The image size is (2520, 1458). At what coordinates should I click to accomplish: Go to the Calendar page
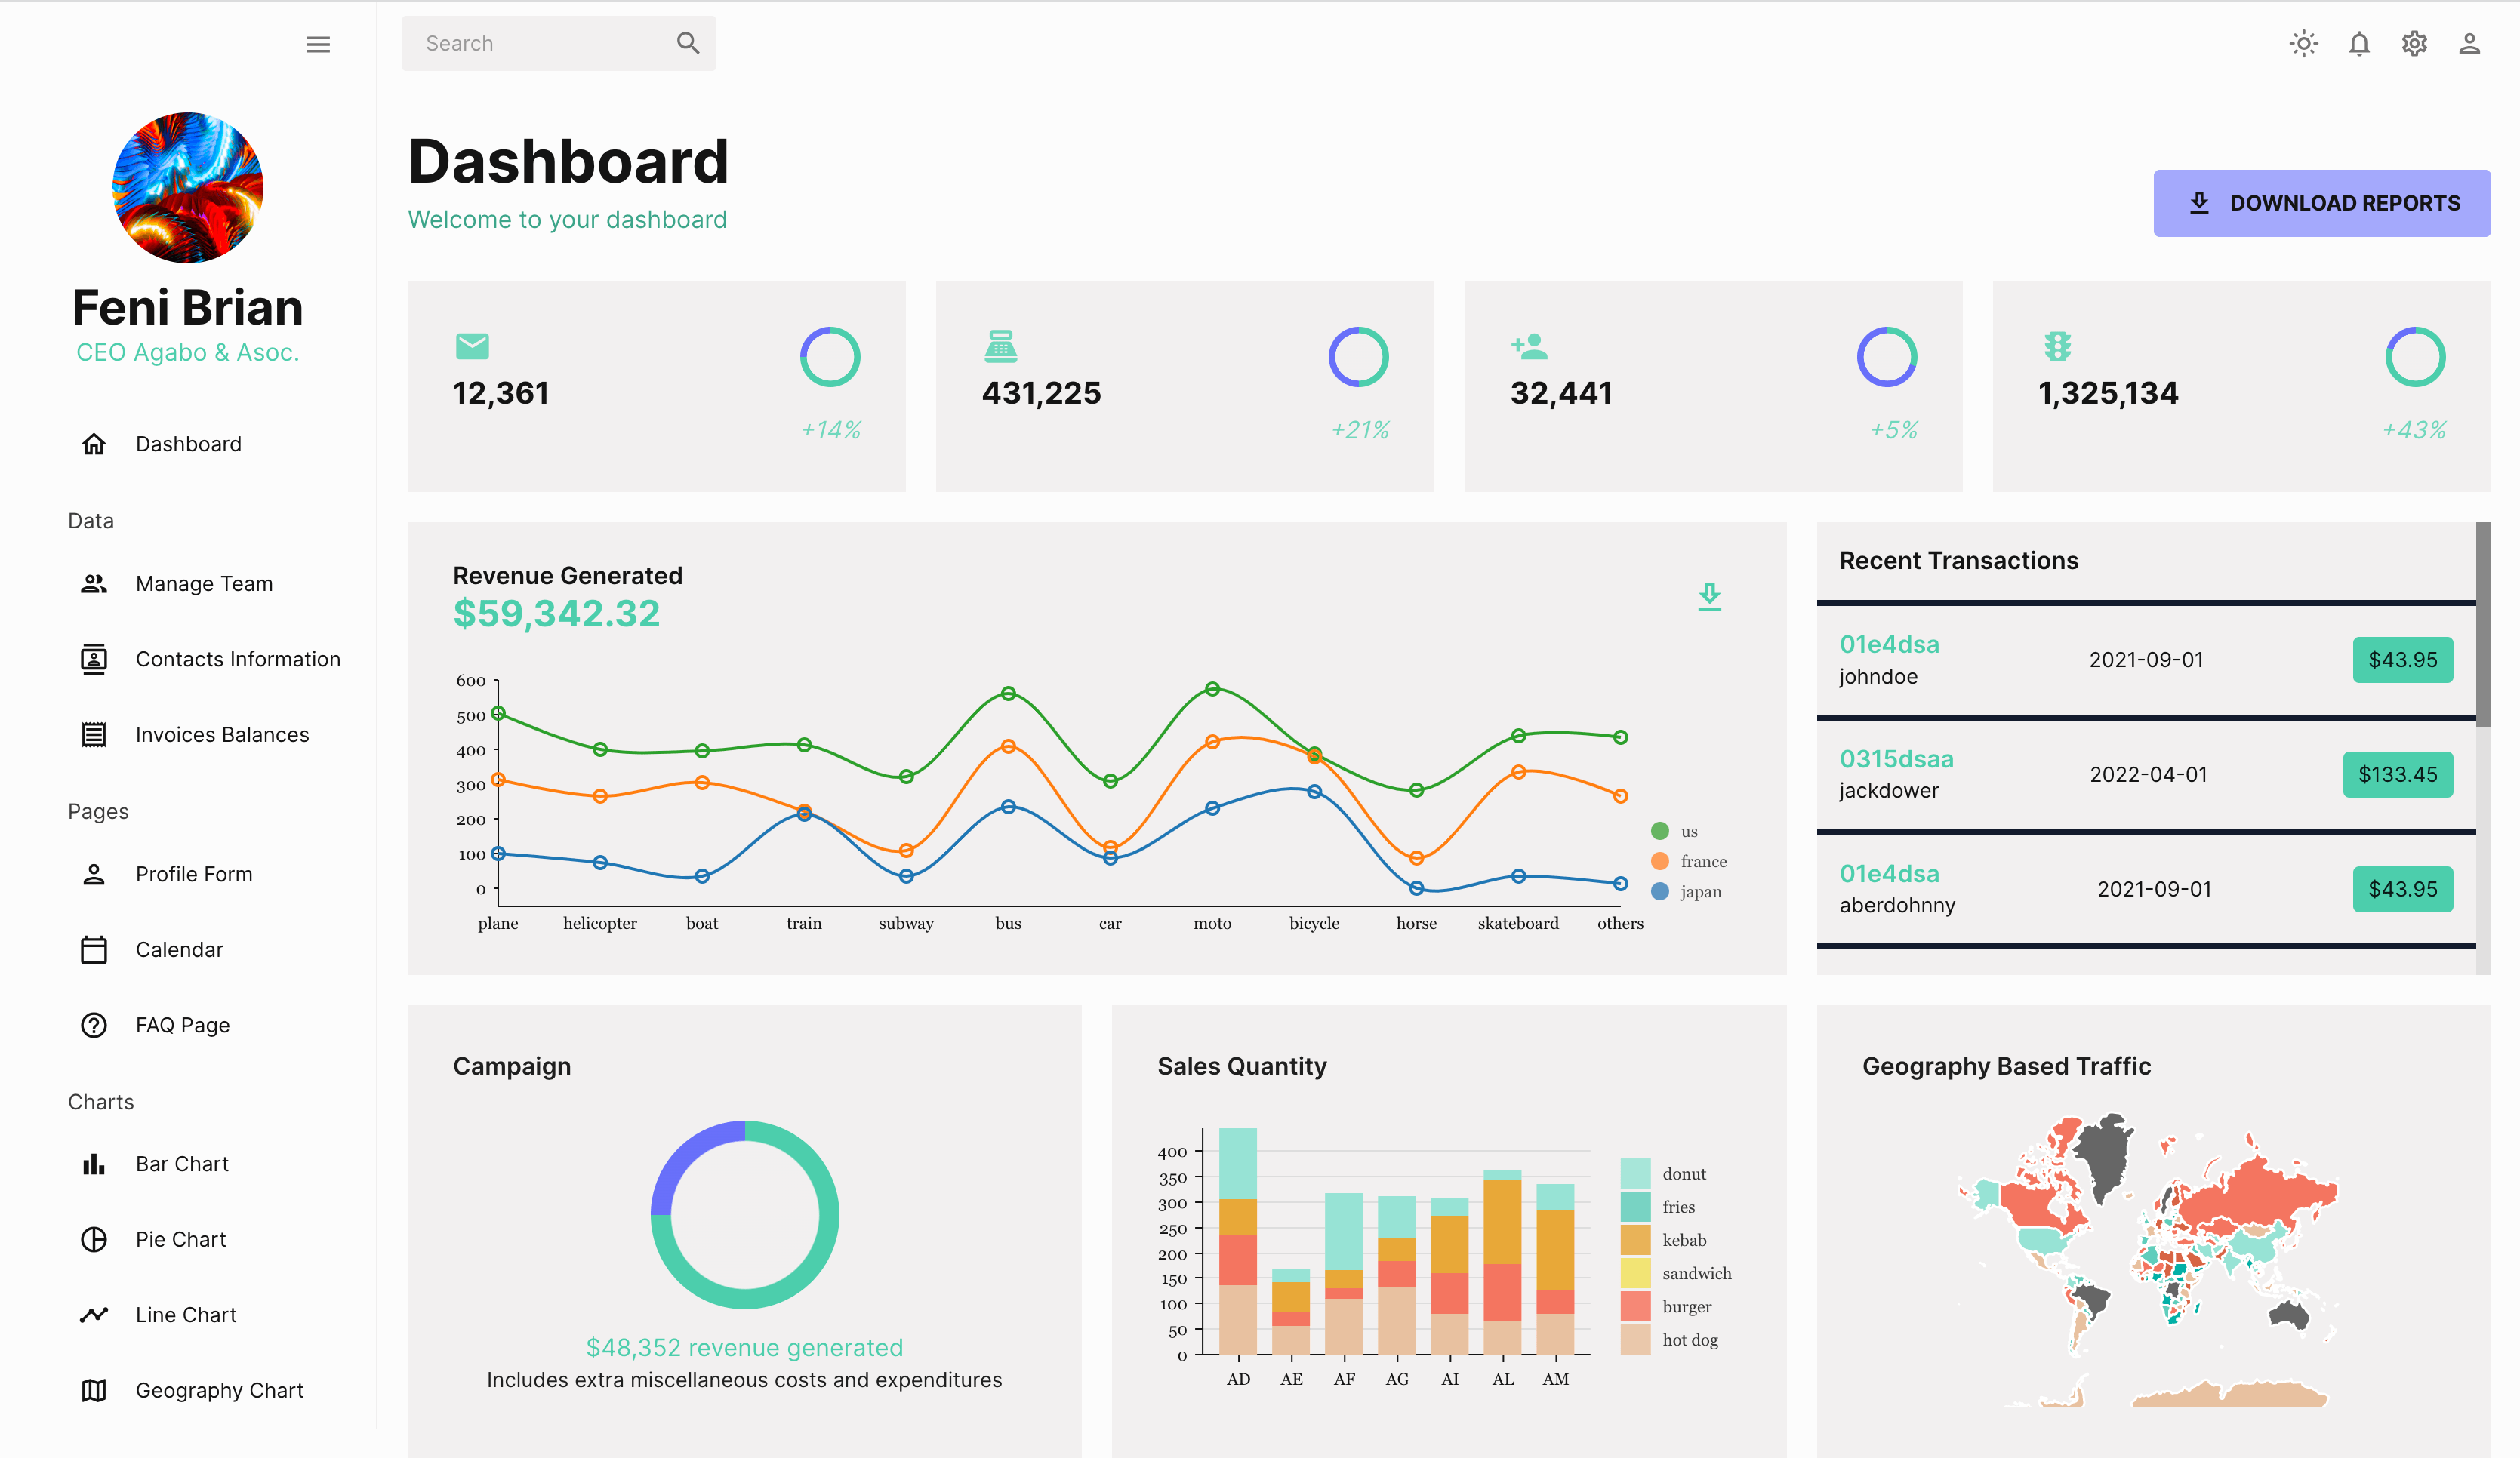(x=179, y=949)
